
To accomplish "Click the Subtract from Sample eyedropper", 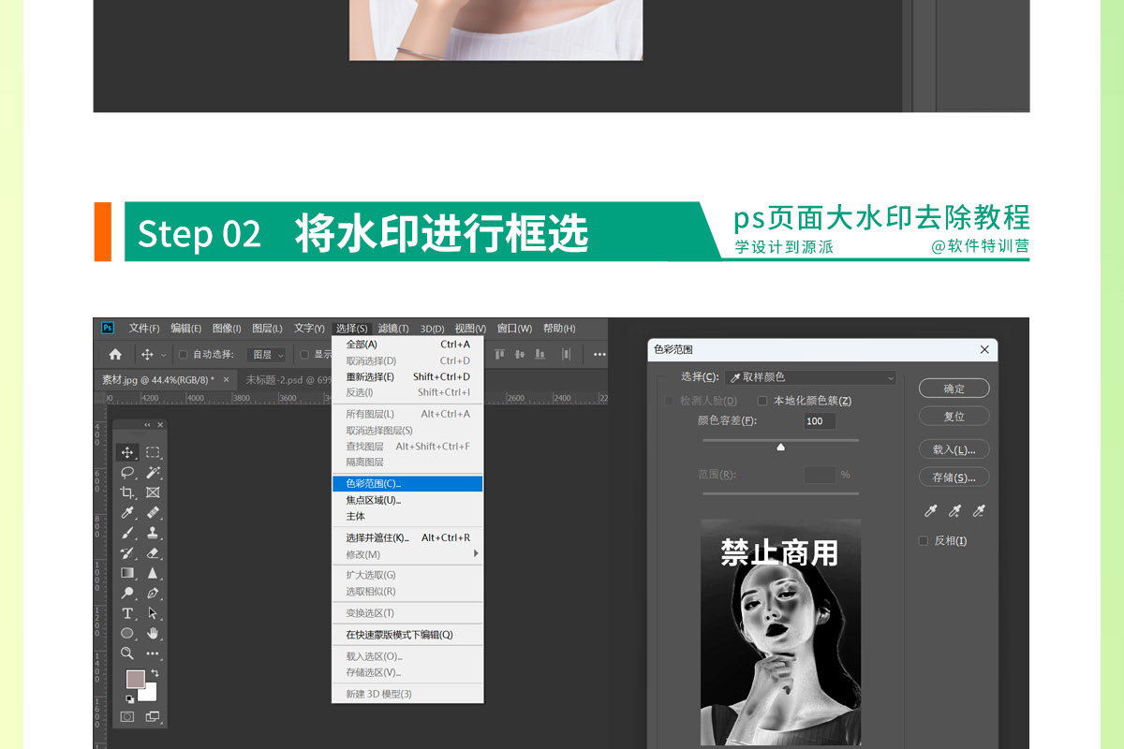I will coord(979,511).
